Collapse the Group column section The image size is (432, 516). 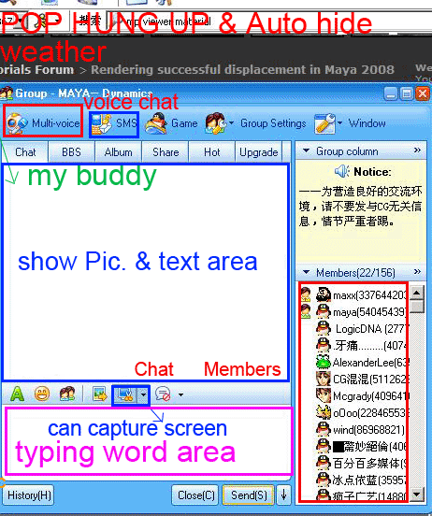tap(306, 150)
